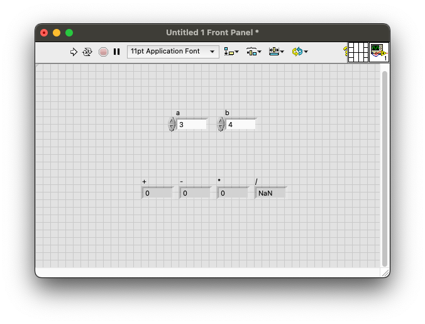
Task: Select the * indicator showing 0
Action: click(233, 193)
